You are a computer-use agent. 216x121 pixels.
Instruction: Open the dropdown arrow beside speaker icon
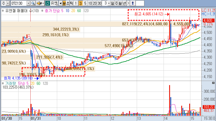click(43, 3)
